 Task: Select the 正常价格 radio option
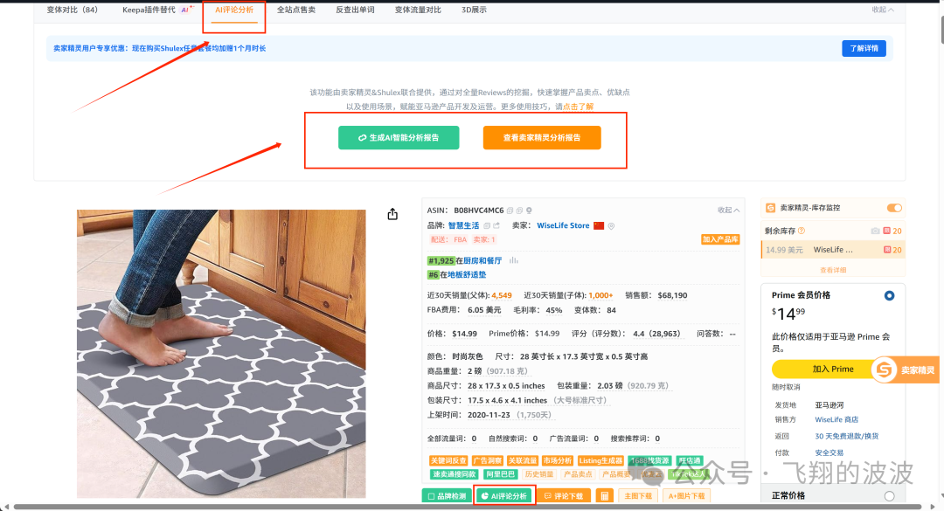[x=889, y=496]
